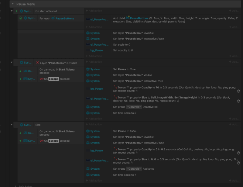Collapse the On start of layout event
The height and width of the screenshot is (187, 243).
tap(12, 11)
